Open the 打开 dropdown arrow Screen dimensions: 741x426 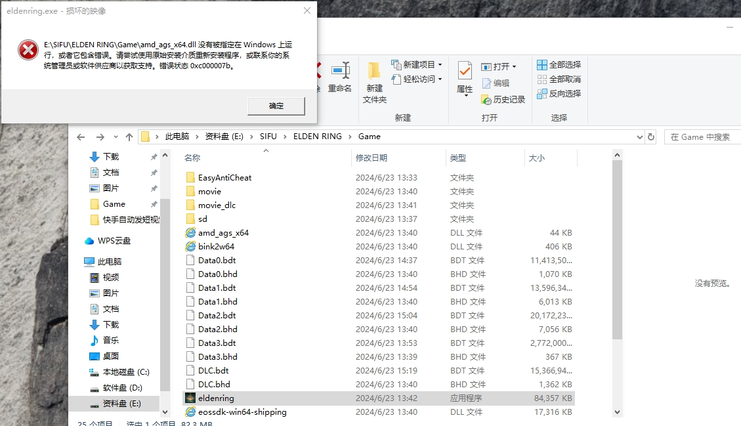point(514,67)
